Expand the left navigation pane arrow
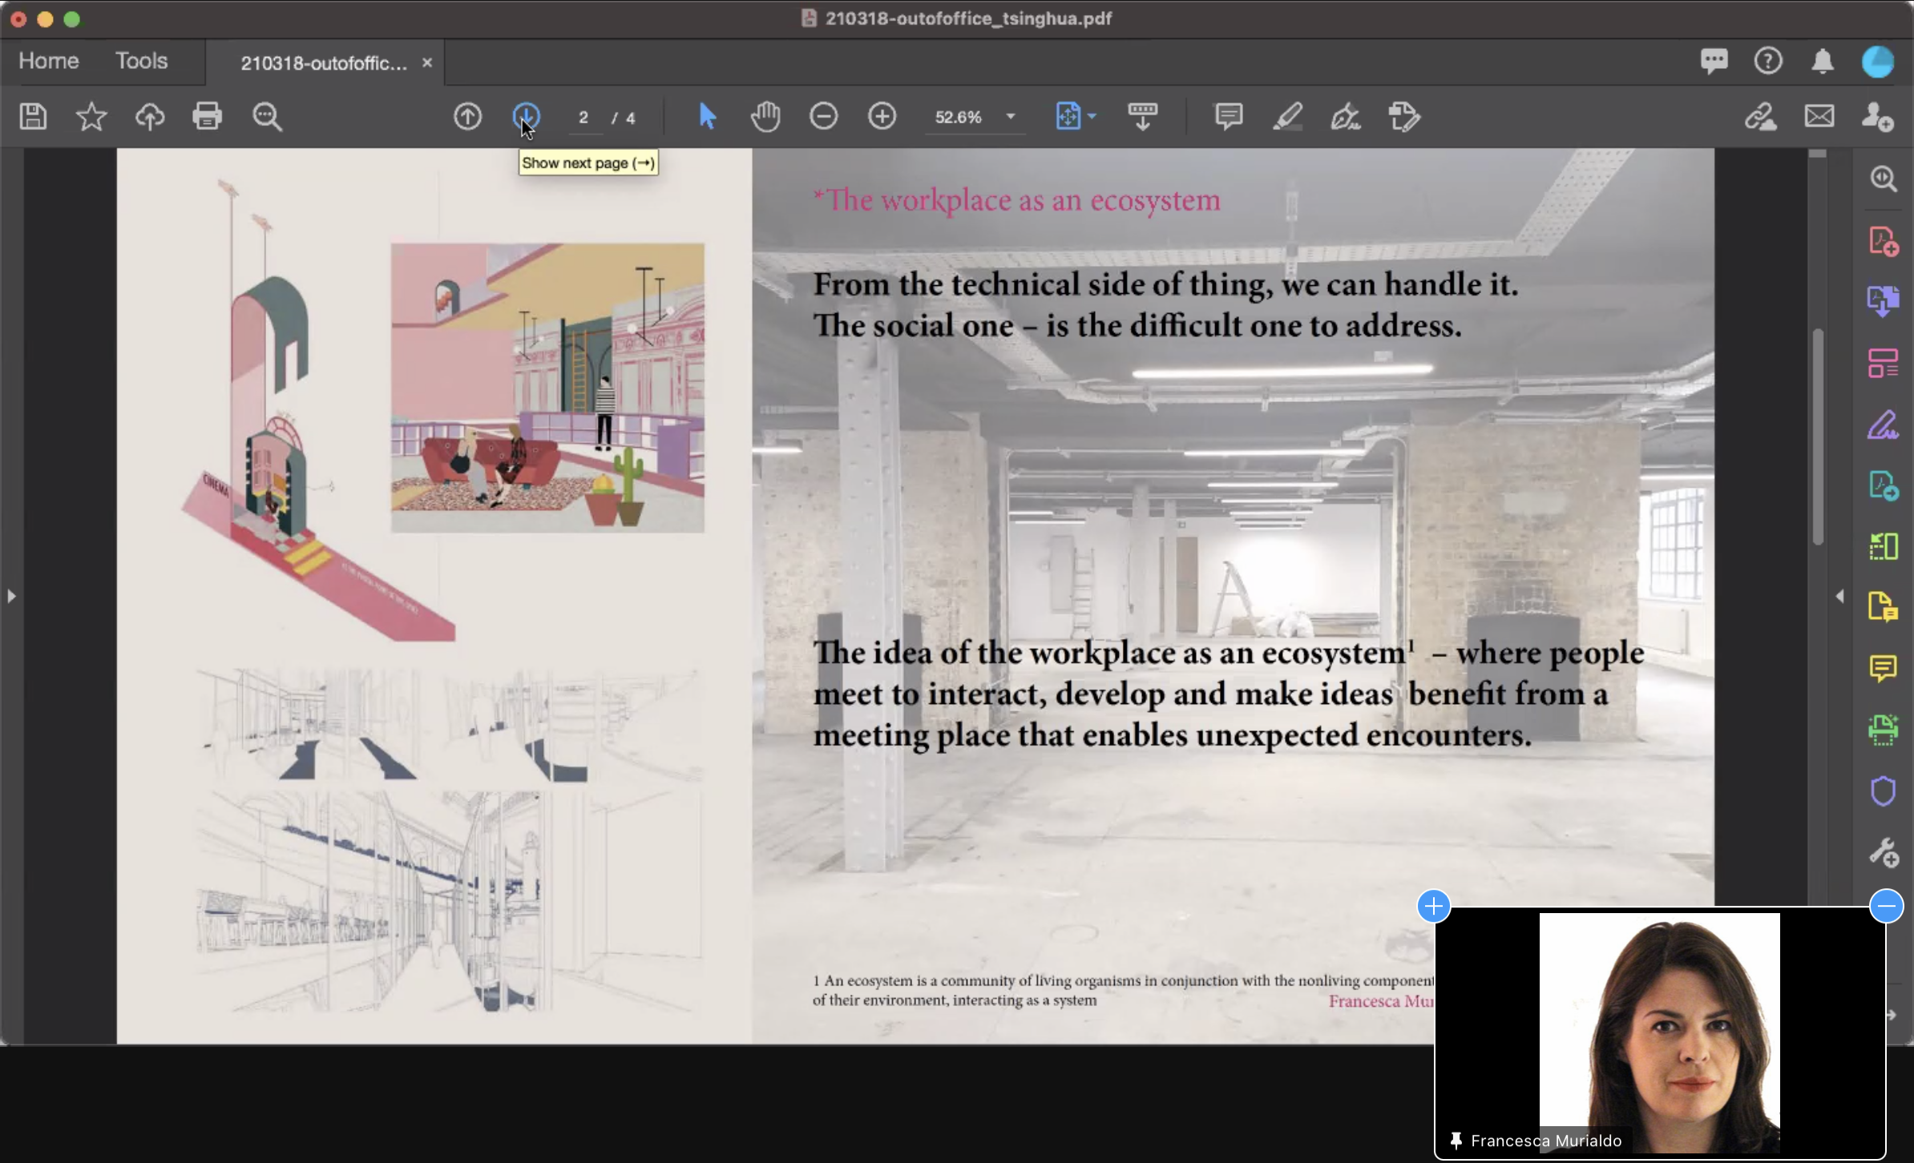The height and width of the screenshot is (1163, 1914). point(11,596)
